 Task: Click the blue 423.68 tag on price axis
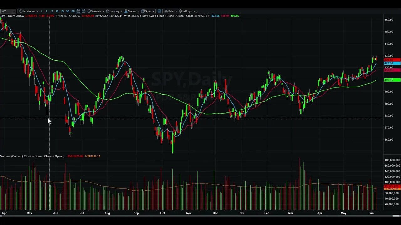(392, 63)
